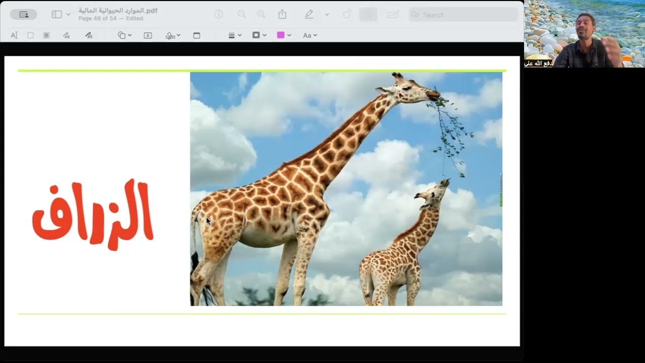Click the Rotate page icon
645x363 pixels.
pos(347,15)
